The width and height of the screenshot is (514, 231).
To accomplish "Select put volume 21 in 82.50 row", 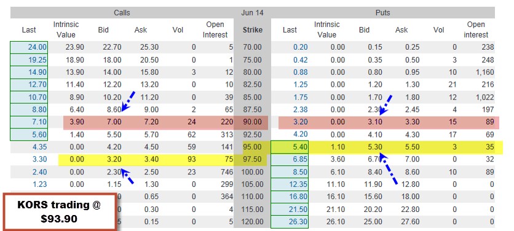I will point(453,85).
